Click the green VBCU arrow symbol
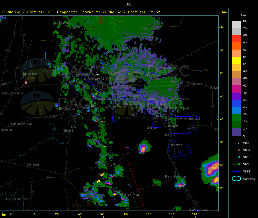The image size is (258, 218). tap(236, 164)
